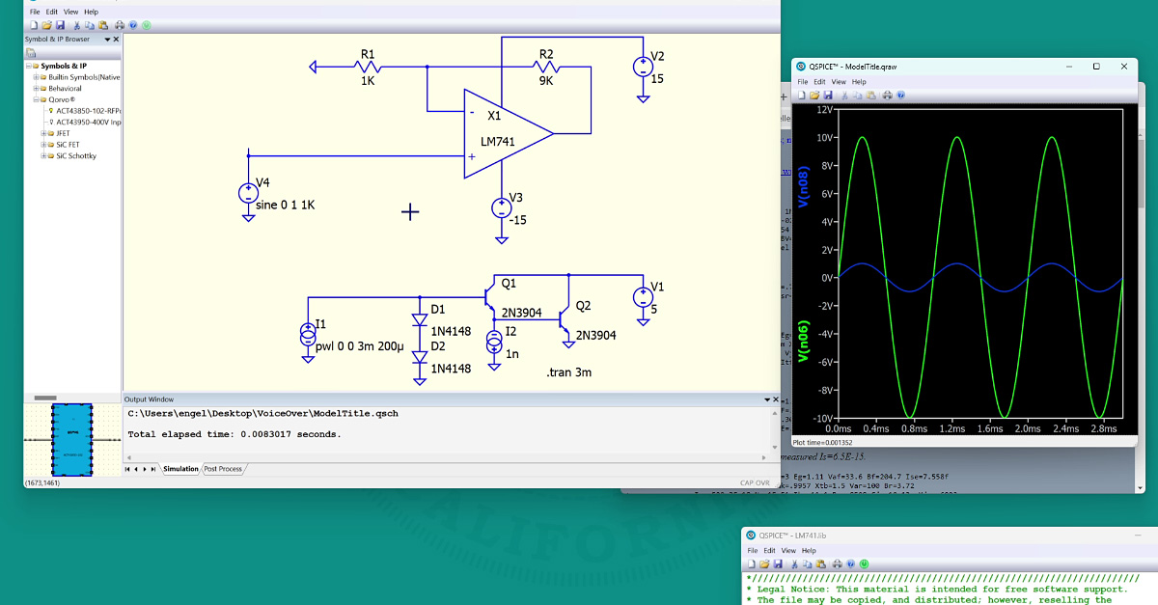Click the symbol preview thumbnail
The width and height of the screenshot is (1158, 605).
(72, 440)
